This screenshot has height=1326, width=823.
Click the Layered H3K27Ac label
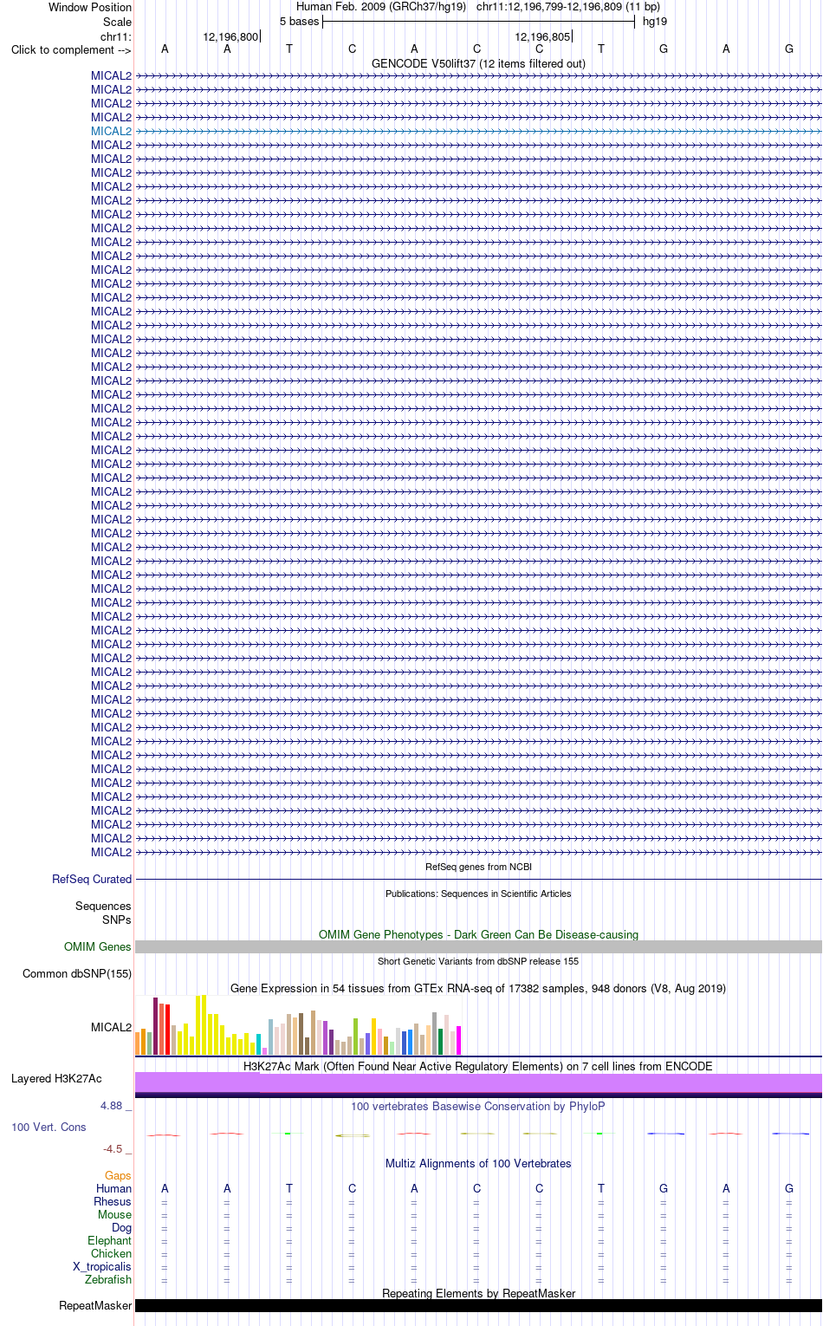[56, 1078]
